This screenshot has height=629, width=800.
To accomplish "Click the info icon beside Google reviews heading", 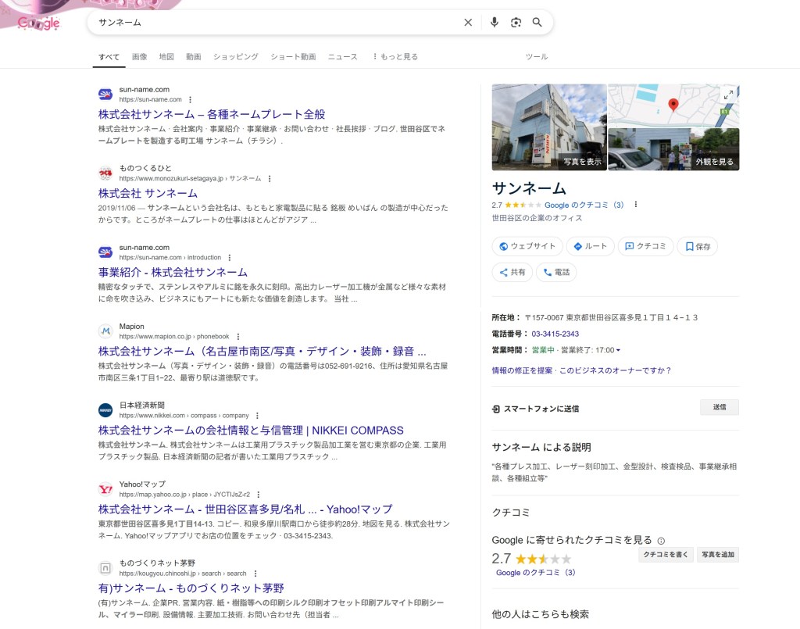I will 661,541.
